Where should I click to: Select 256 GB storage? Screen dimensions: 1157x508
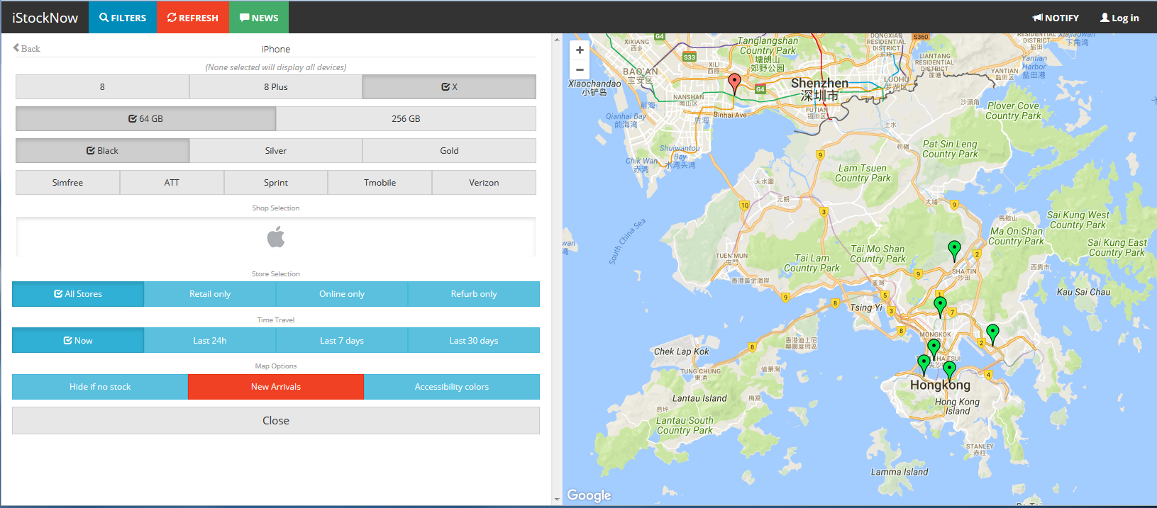406,119
